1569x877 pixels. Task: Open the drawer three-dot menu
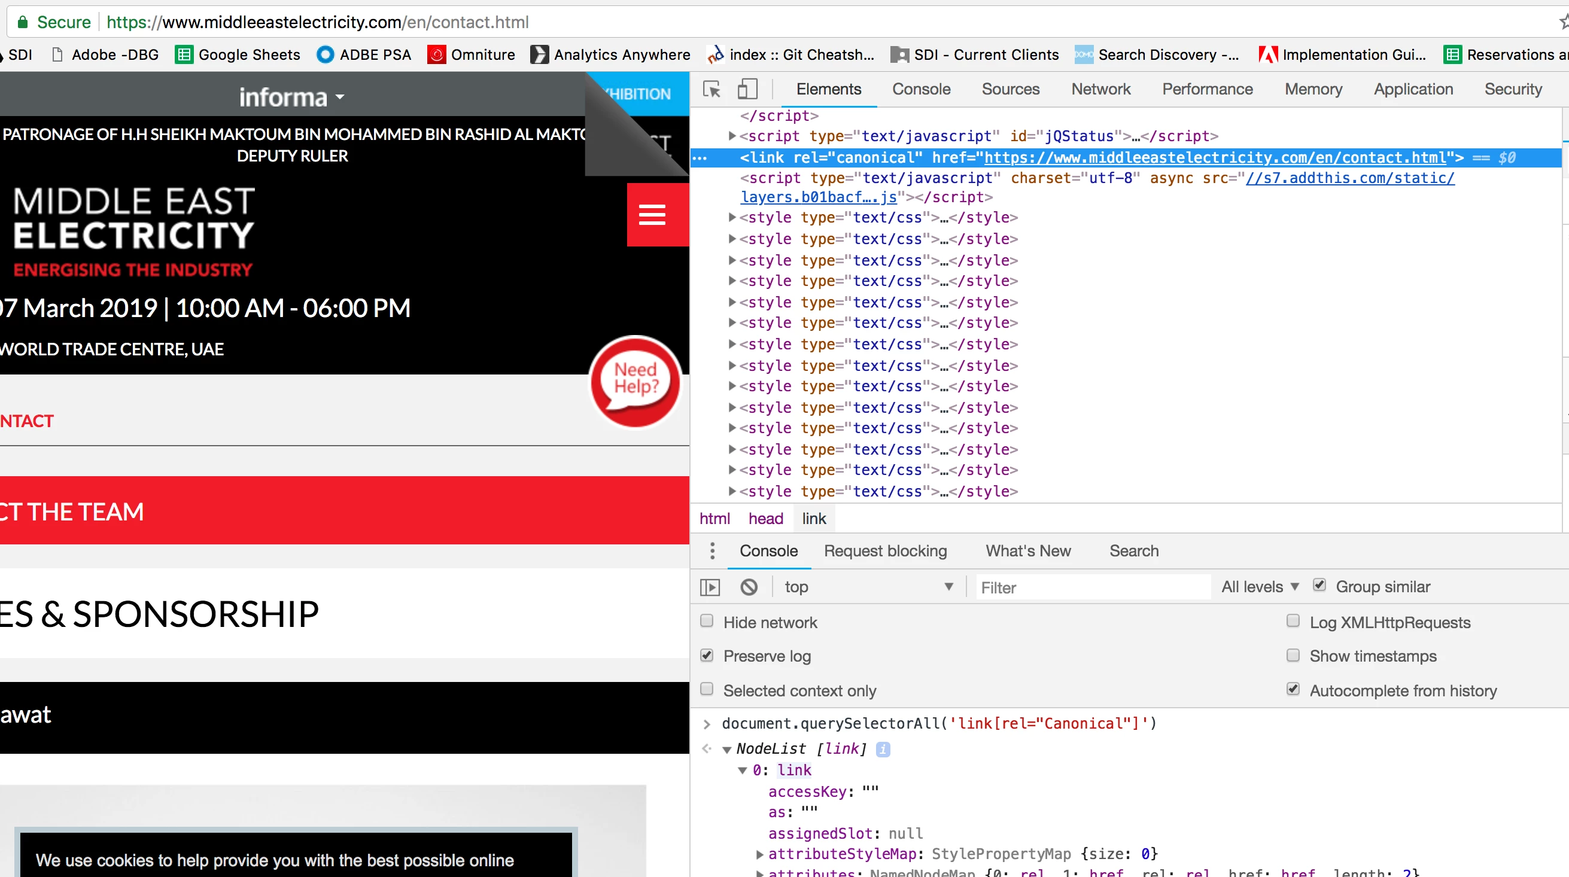712,550
